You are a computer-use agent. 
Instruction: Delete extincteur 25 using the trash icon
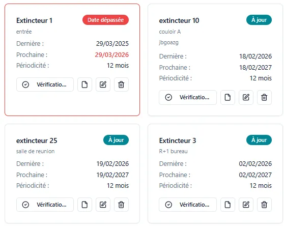[121, 205]
